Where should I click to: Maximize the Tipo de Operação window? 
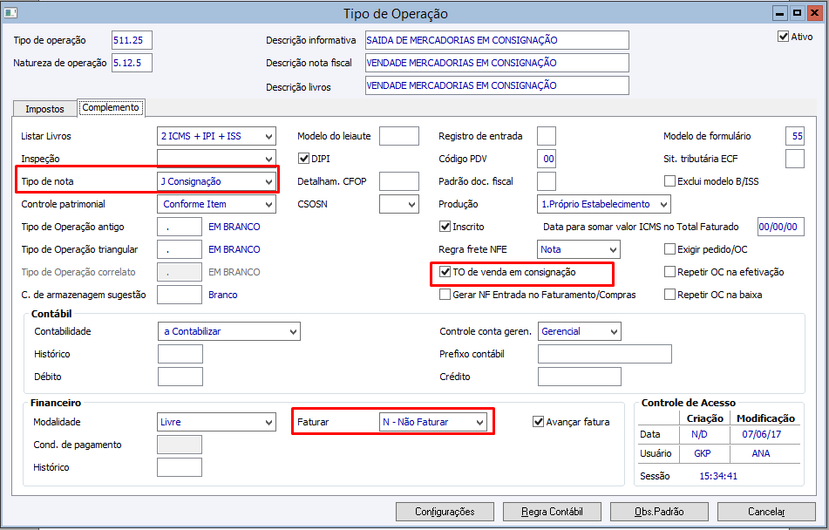pos(797,13)
